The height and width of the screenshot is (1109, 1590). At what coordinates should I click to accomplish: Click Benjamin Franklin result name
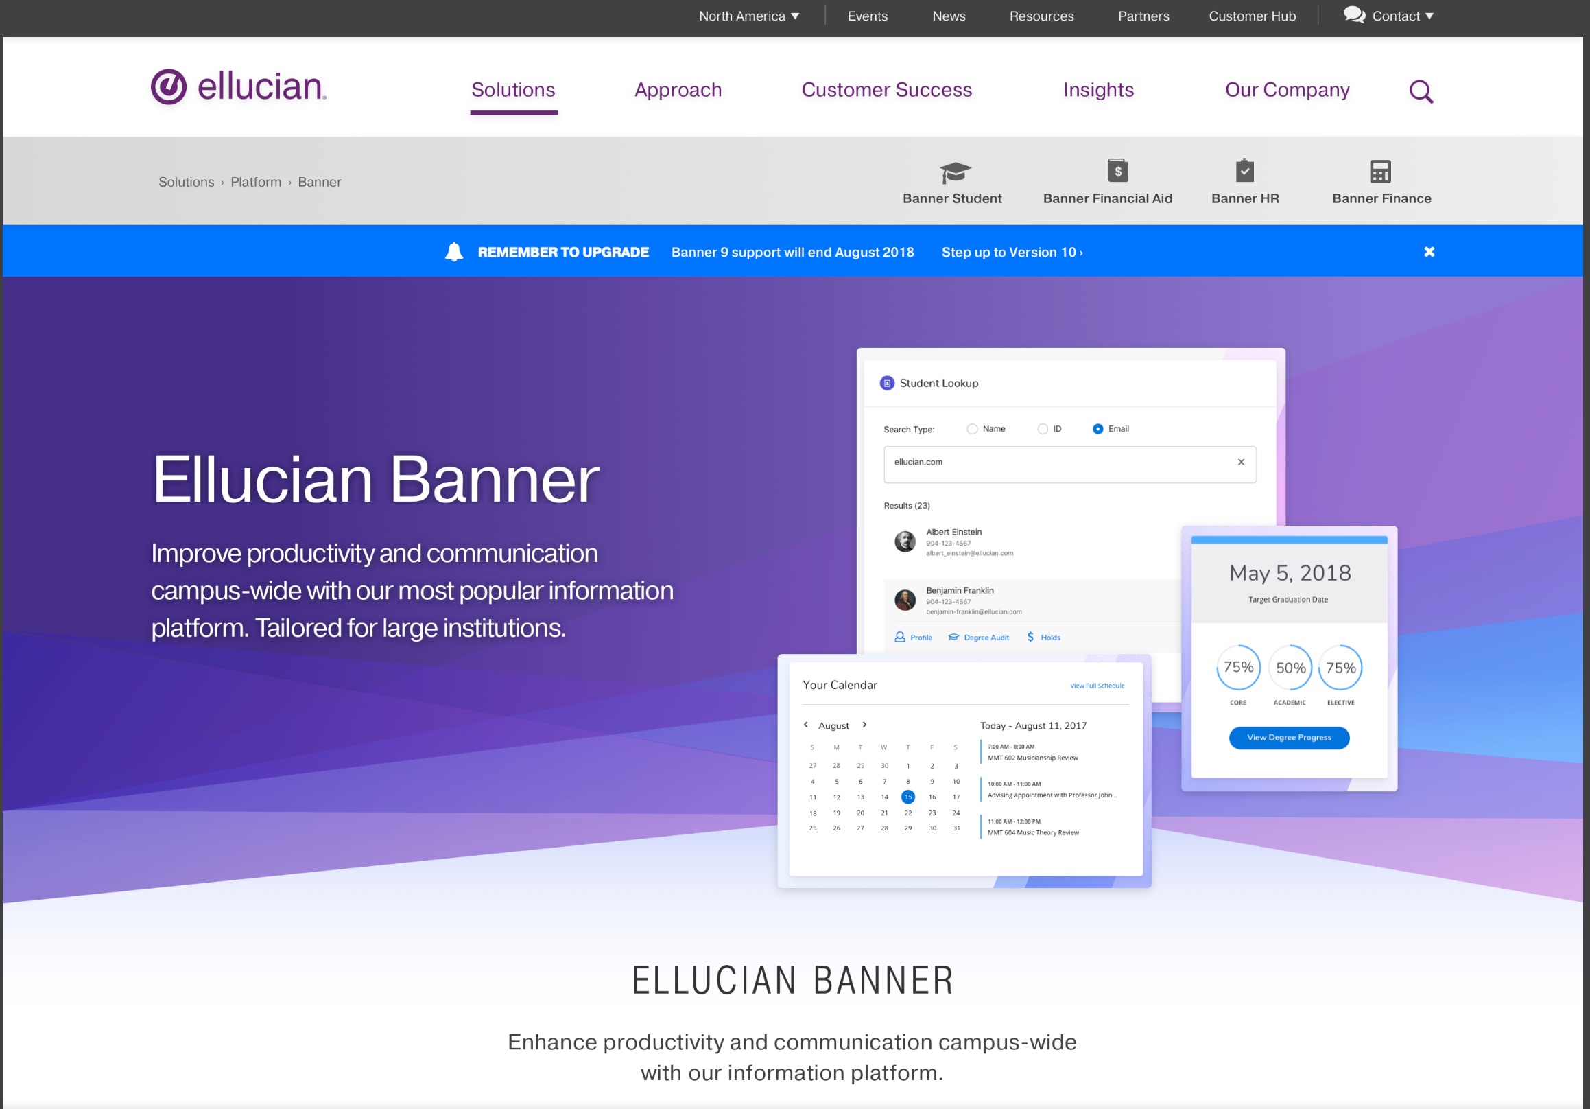click(960, 590)
